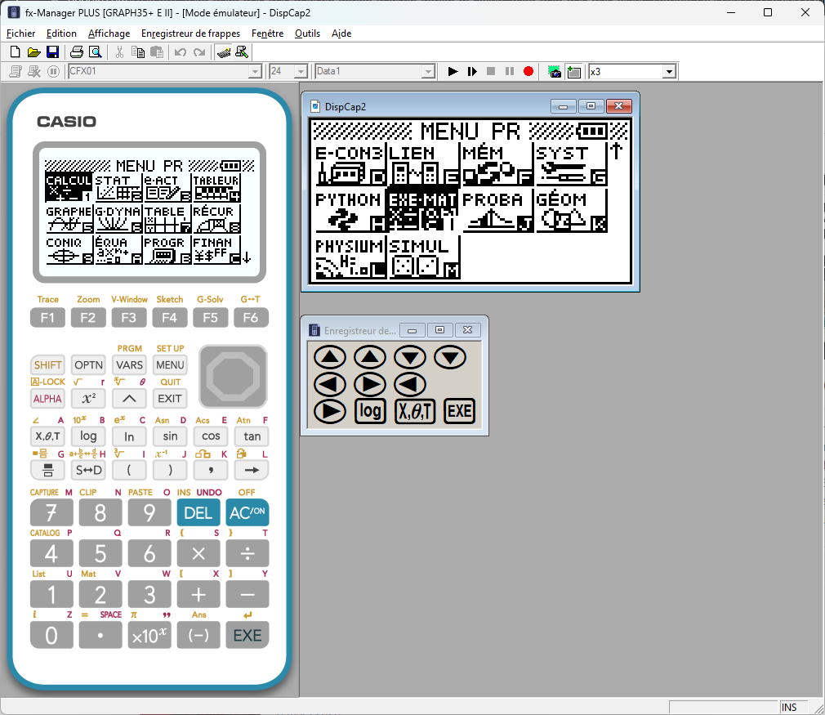Click the calculator right-arrow store key

[x=252, y=470]
